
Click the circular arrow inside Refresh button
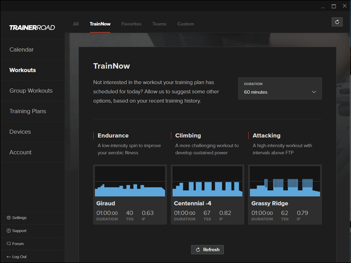(x=198, y=250)
